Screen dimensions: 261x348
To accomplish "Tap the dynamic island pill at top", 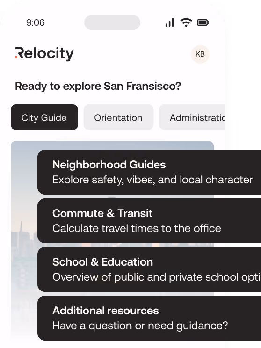I will pyautogui.click(x=112, y=22).
